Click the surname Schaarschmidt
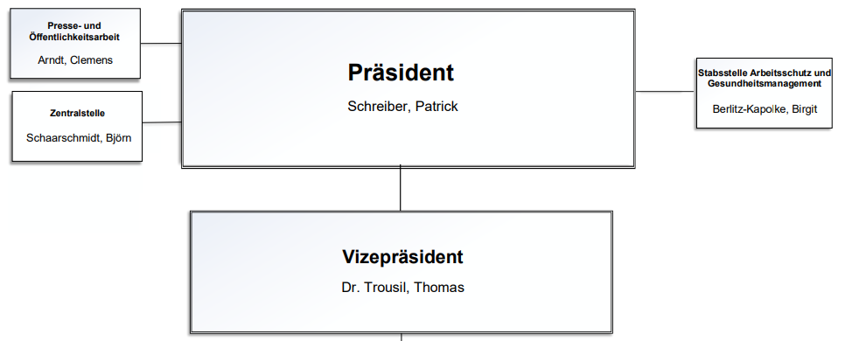The width and height of the screenshot is (845, 341). tap(63, 138)
